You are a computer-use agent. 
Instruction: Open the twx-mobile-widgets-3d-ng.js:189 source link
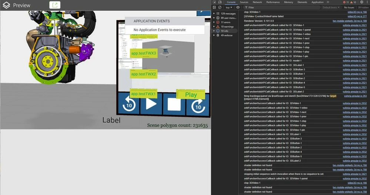350,21
